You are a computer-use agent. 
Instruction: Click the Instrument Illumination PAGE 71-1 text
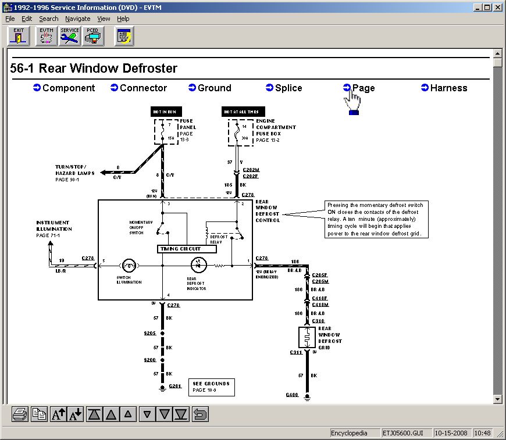point(54,229)
